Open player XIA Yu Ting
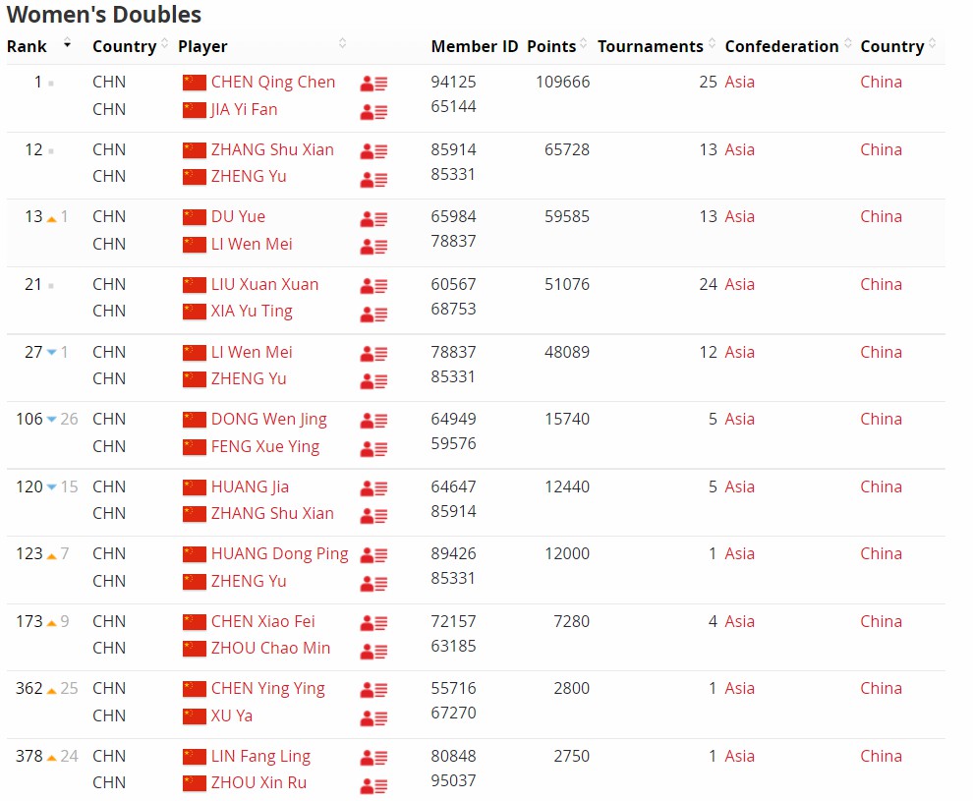The image size is (973, 801). click(x=252, y=312)
